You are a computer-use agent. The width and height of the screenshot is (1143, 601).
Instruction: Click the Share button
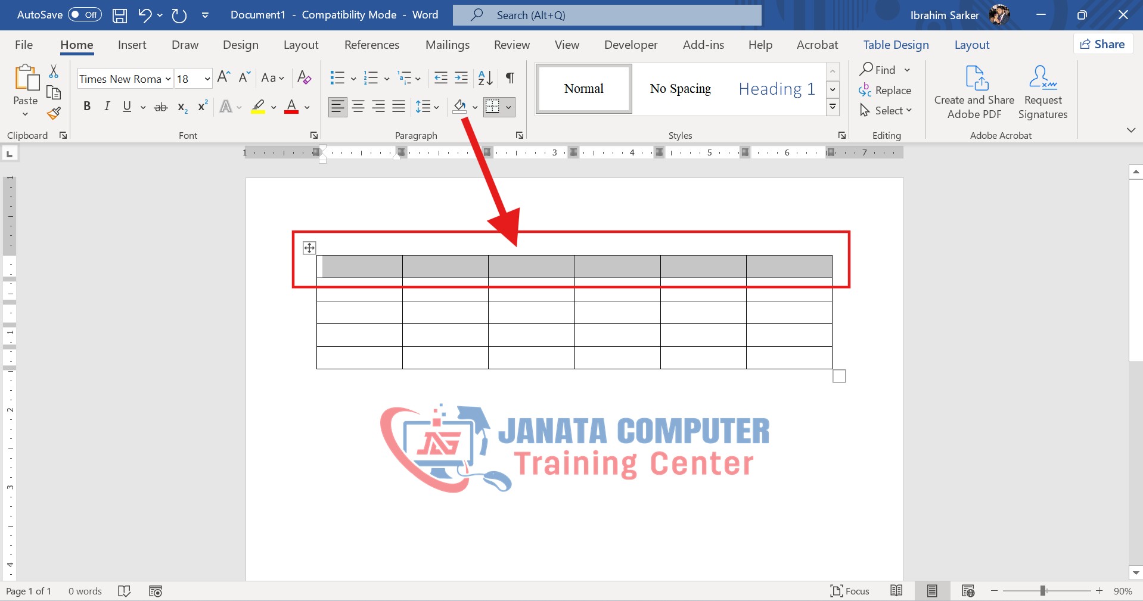tap(1103, 44)
